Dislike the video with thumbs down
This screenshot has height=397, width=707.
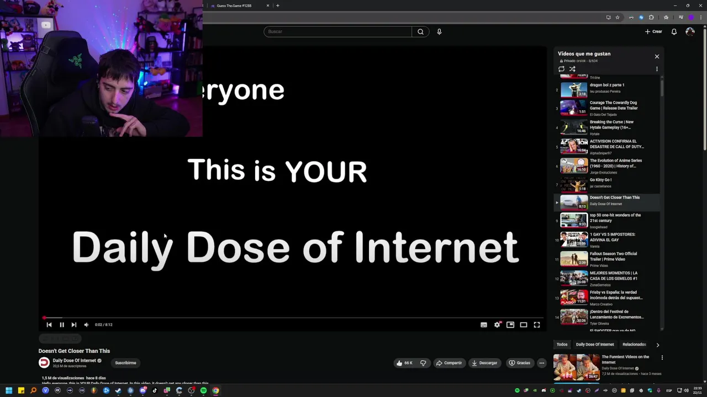pyautogui.click(x=423, y=363)
